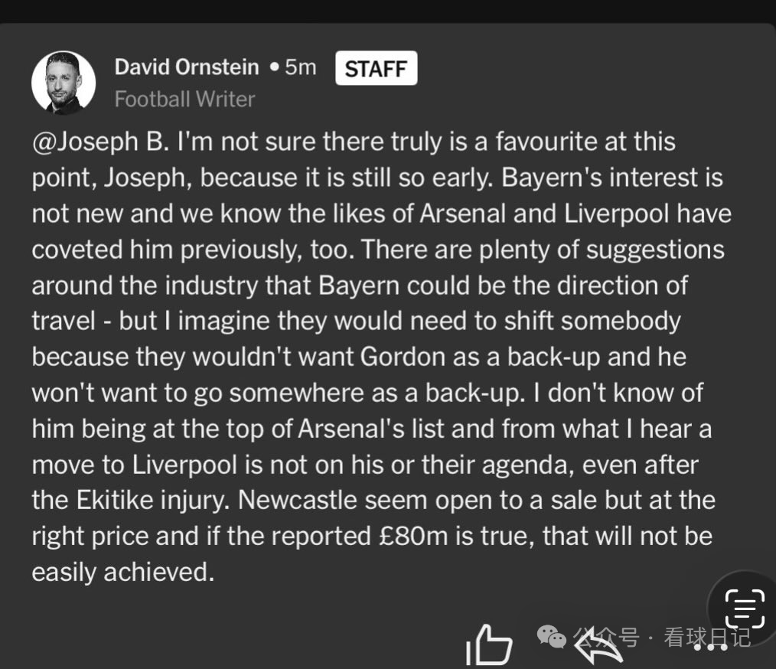Click the STAFF badge
Image resolution: width=776 pixels, height=669 pixels.
tap(376, 68)
